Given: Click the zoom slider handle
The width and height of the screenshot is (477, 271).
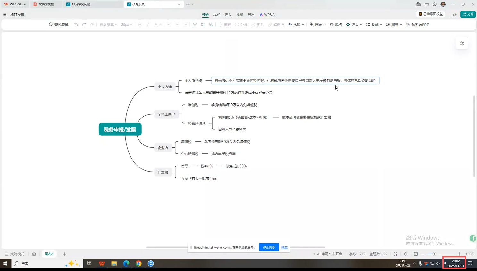Looking at the screenshot, I should coord(434,254).
